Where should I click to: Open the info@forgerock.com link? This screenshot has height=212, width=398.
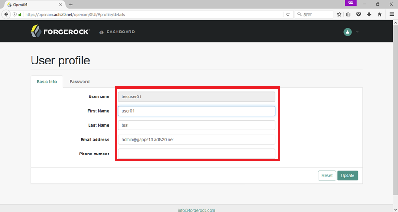pos(197,210)
